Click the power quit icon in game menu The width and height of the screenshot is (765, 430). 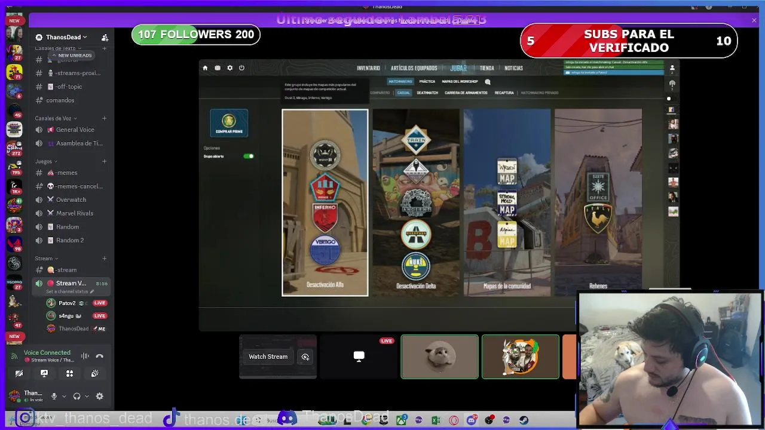(241, 68)
